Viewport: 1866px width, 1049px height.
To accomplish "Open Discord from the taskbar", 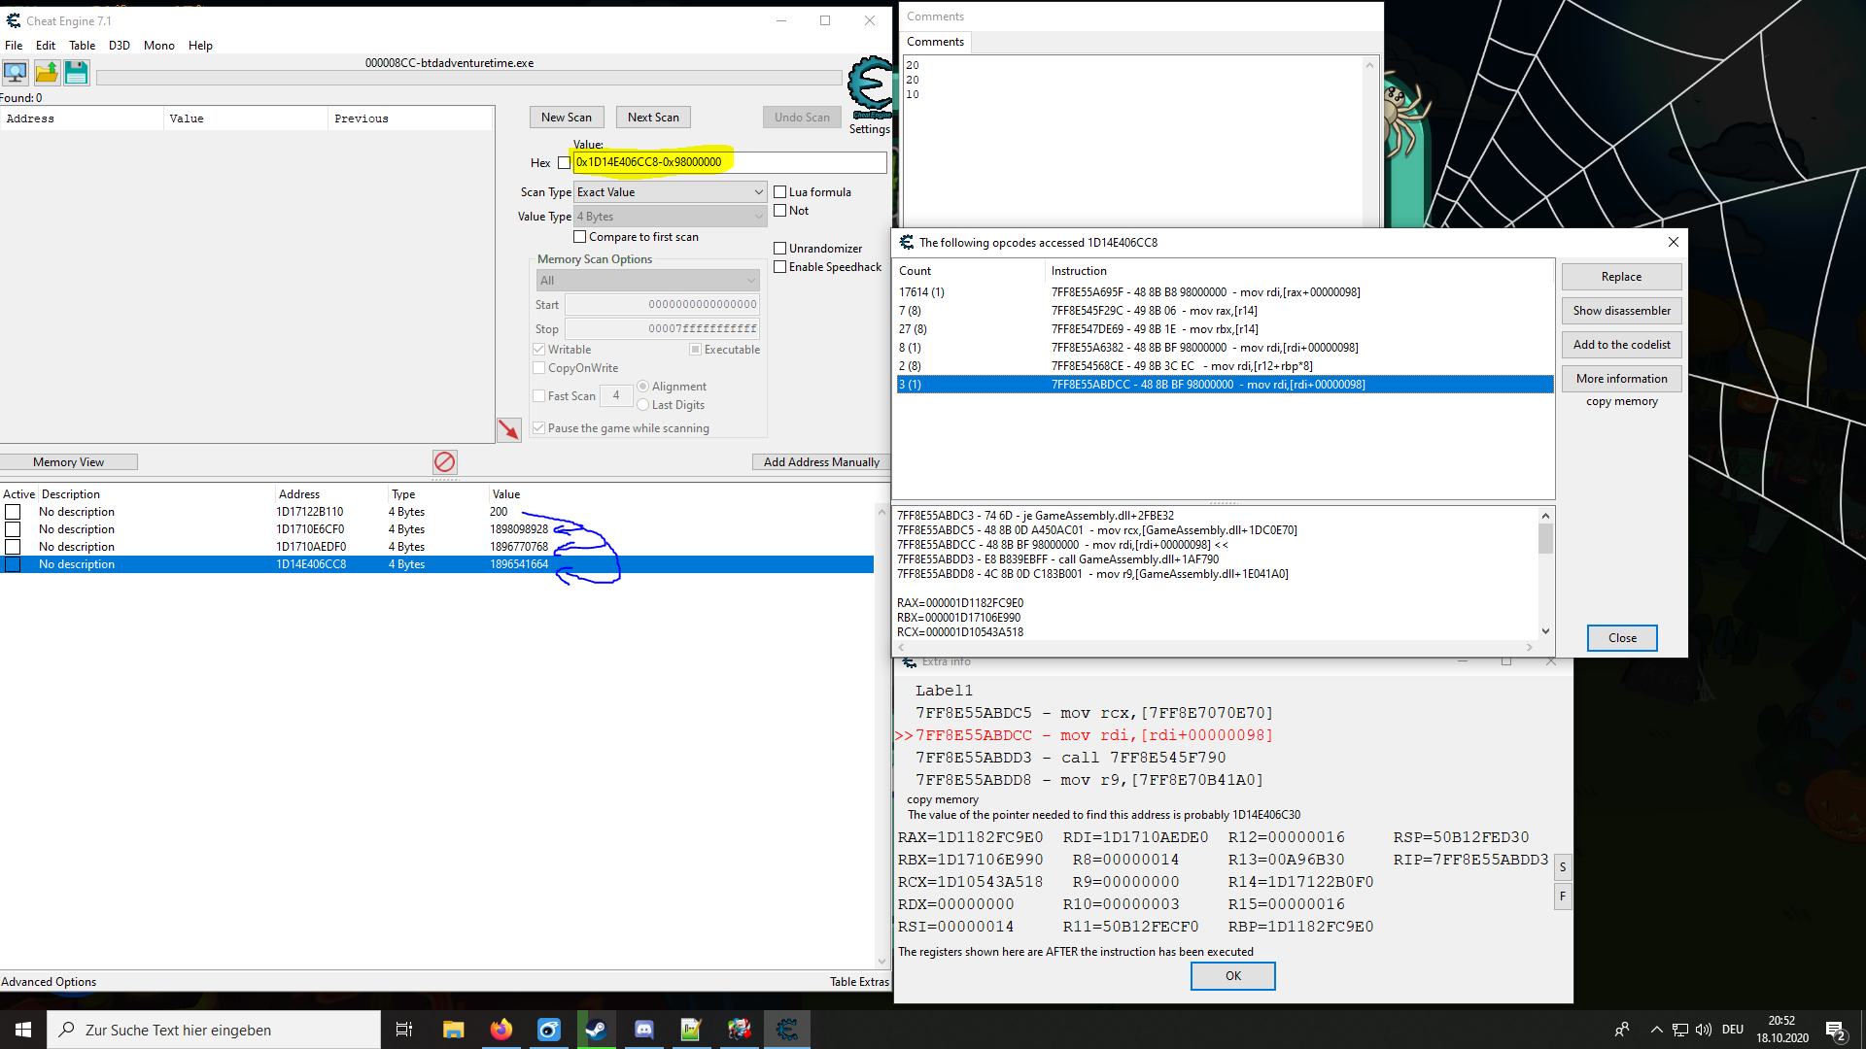I will point(643,1030).
